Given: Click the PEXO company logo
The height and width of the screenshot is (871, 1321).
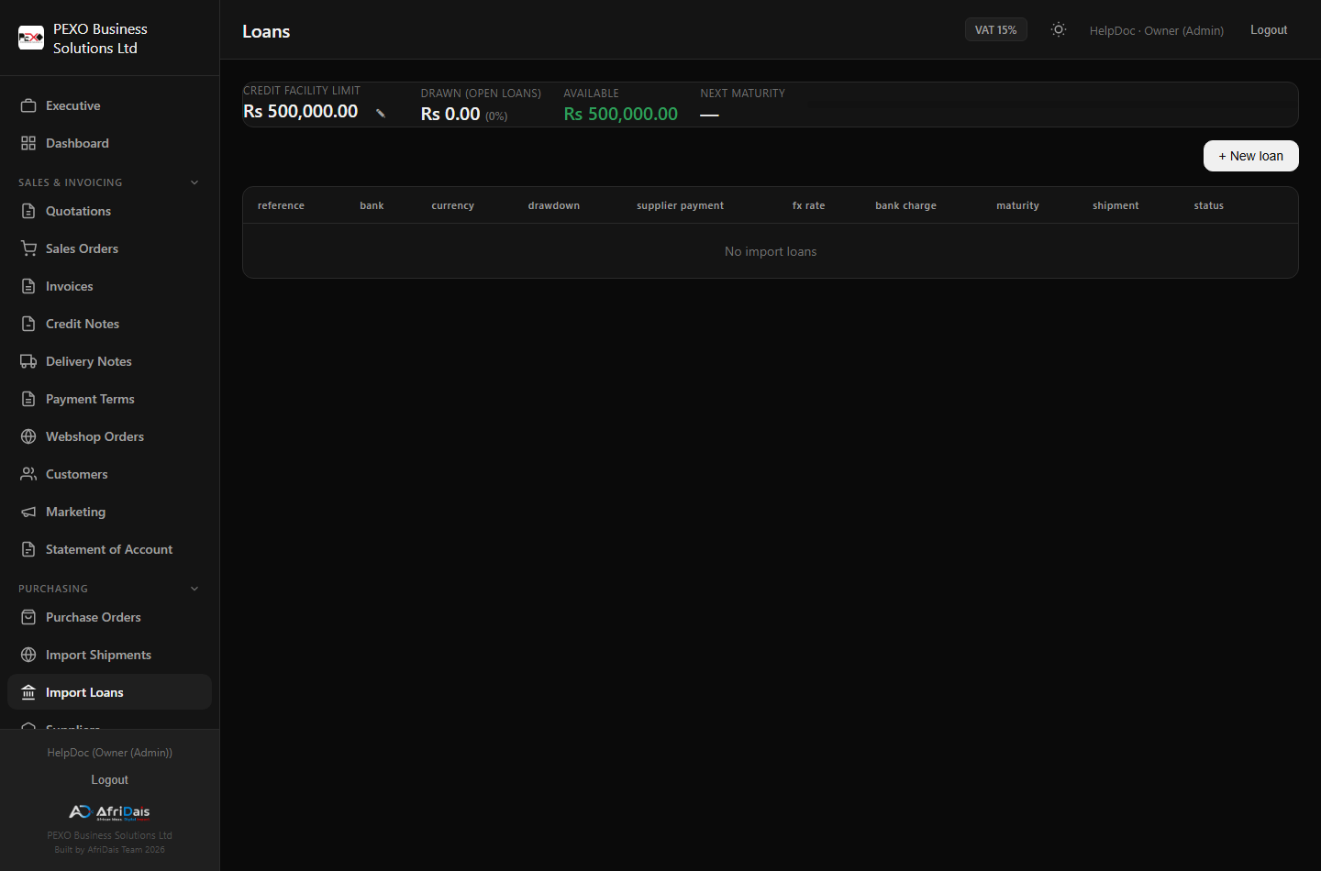Looking at the screenshot, I should (x=31, y=38).
